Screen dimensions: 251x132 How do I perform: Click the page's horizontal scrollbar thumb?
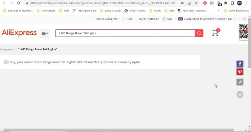118,130
